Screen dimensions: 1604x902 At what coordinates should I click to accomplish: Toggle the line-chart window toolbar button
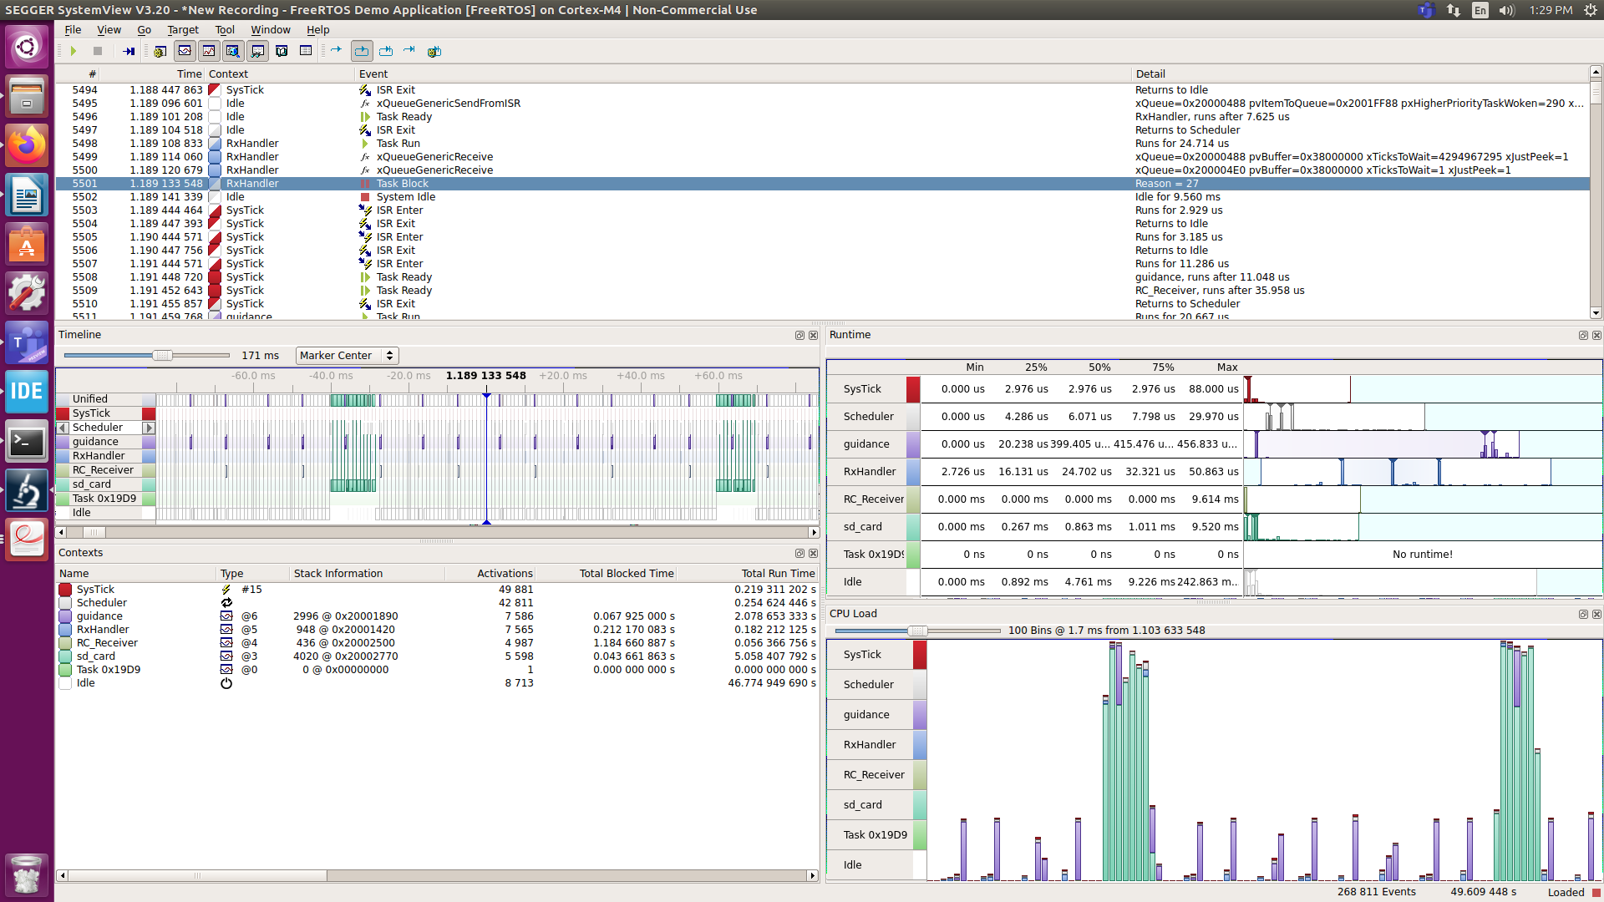(209, 51)
